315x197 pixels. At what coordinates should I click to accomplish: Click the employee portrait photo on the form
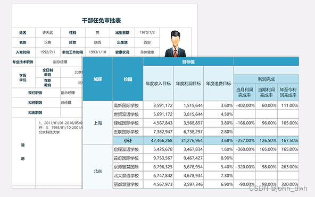[x=176, y=44]
